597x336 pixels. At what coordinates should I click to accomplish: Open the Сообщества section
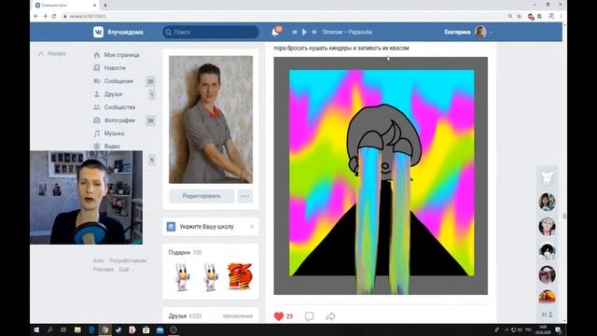tap(119, 107)
